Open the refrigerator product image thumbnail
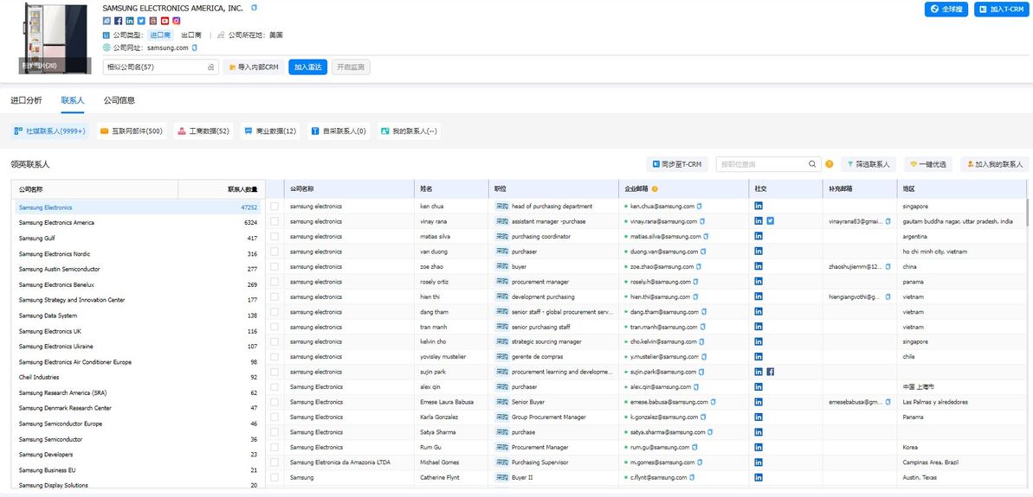The height and width of the screenshot is (497, 1033). 55,37
